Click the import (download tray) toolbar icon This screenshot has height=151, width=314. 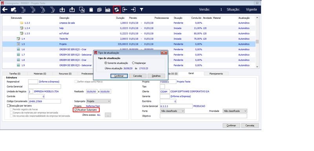62,9
